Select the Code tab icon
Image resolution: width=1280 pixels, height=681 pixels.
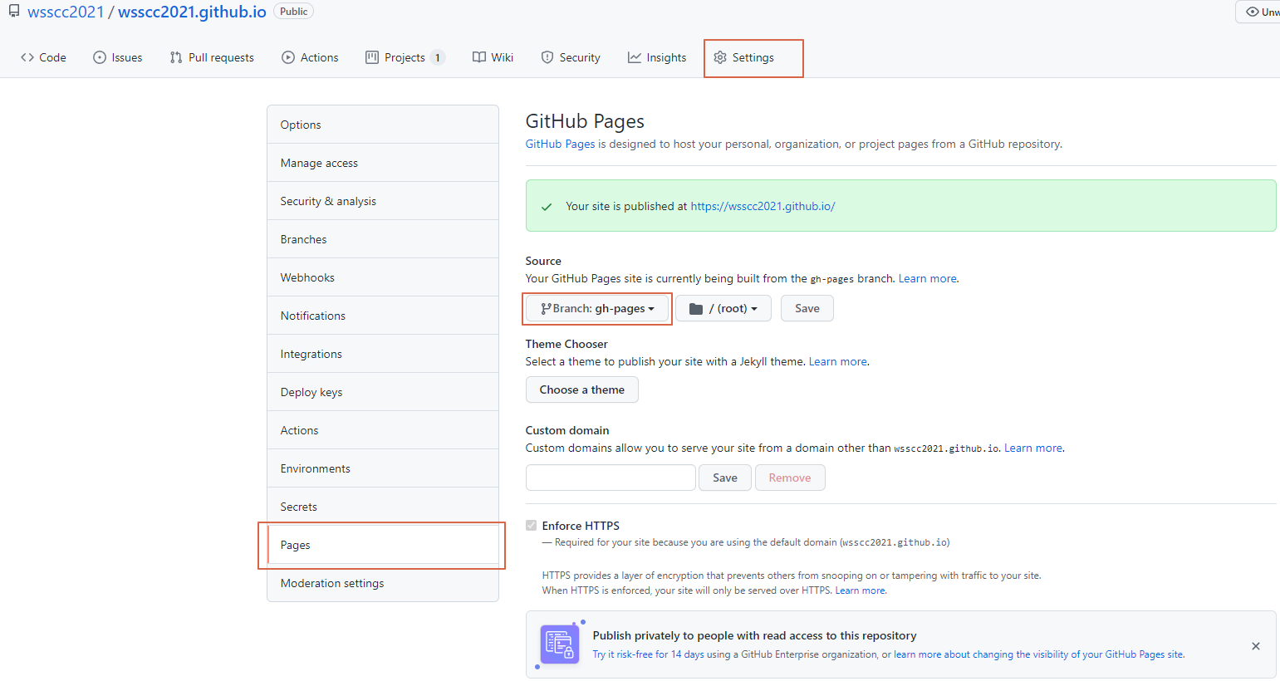coord(26,56)
